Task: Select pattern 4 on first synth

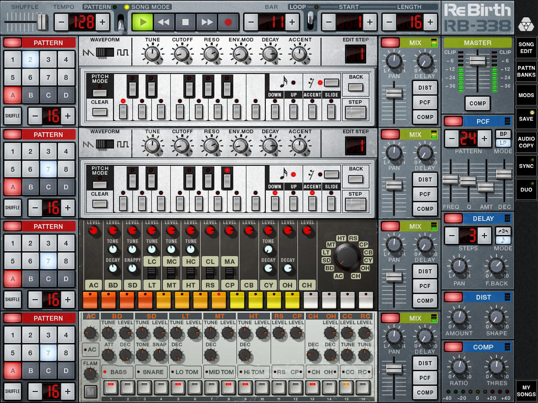Action: tap(66, 60)
